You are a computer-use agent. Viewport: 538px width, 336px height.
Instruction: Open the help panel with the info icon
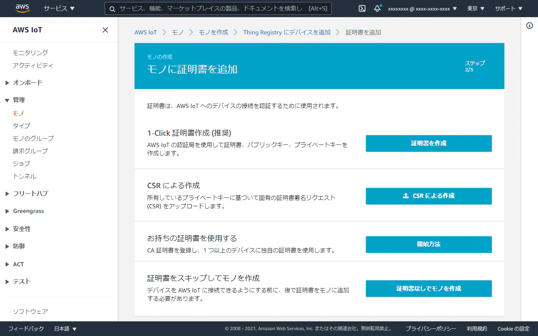(529, 25)
